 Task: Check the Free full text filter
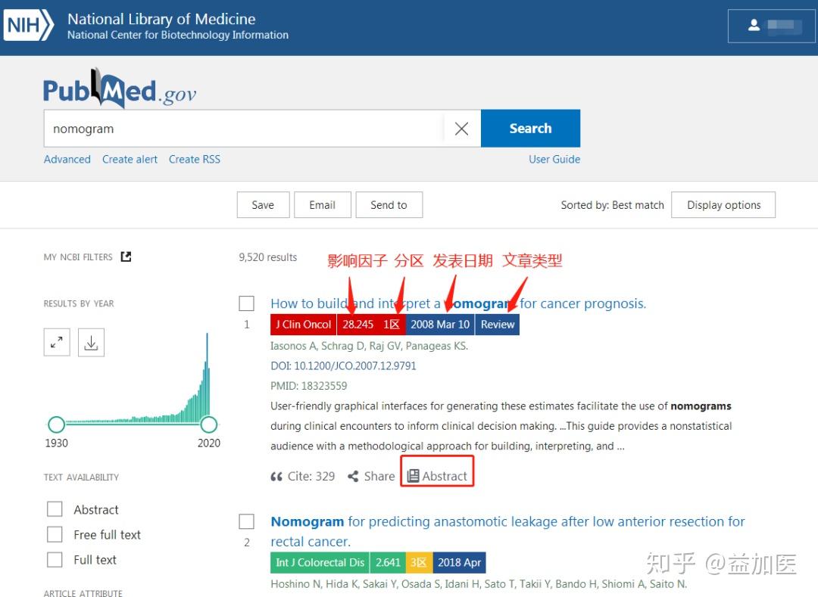54,534
